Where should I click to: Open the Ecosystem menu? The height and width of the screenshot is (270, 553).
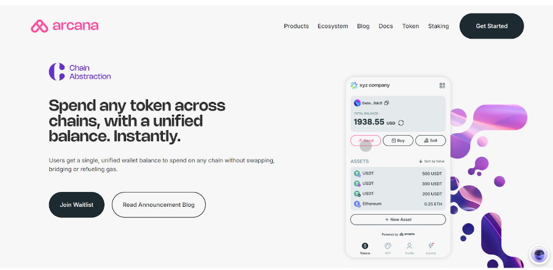click(333, 26)
